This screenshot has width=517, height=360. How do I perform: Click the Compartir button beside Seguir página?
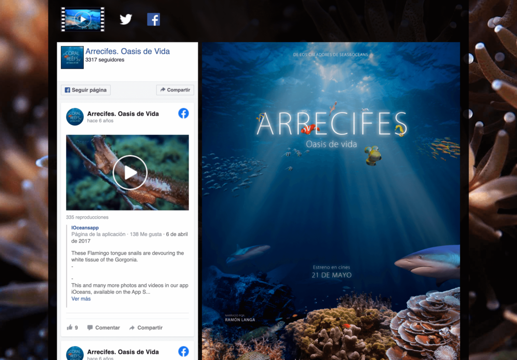pyautogui.click(x=175, y=90)
